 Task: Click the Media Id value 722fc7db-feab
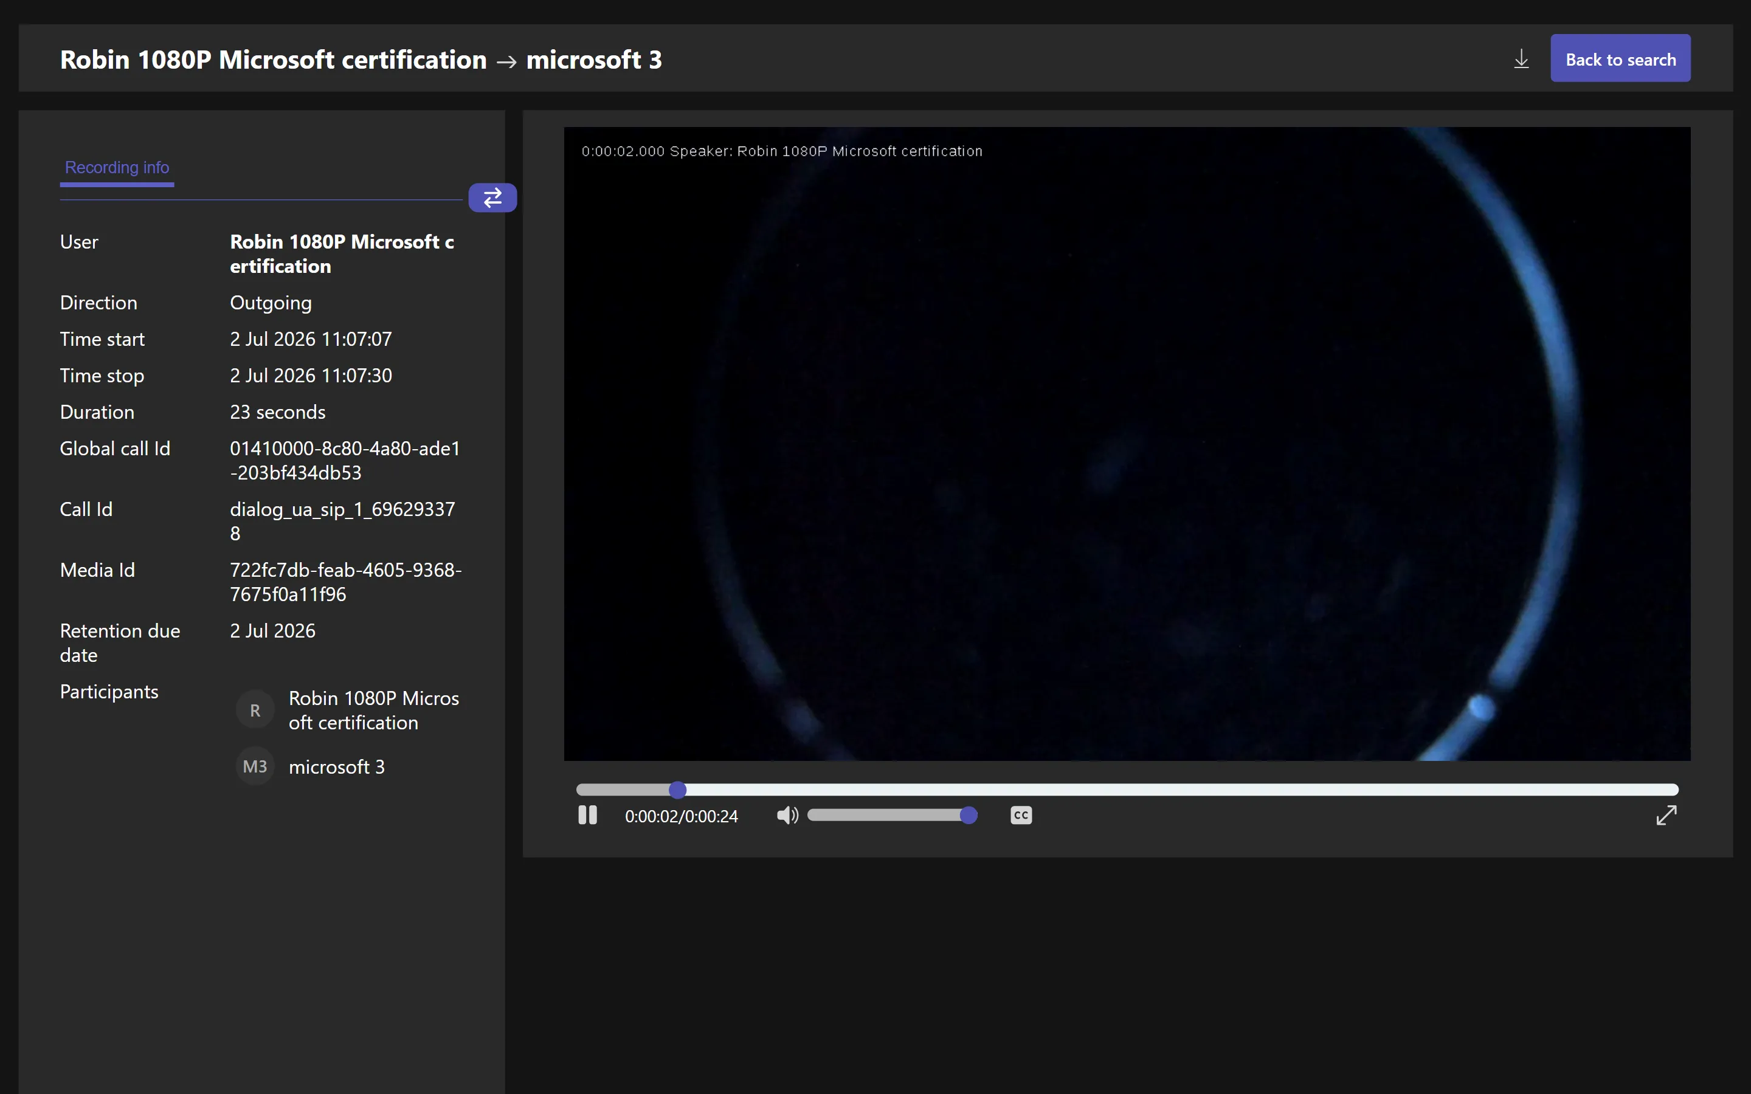pos(346,582)
